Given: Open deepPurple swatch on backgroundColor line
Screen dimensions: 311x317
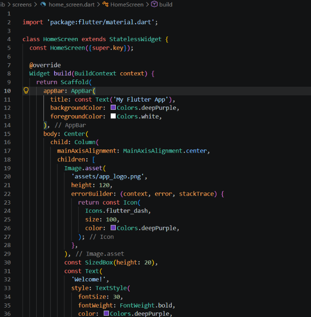Looking at the screenshot, I should [x=113, y=107].
